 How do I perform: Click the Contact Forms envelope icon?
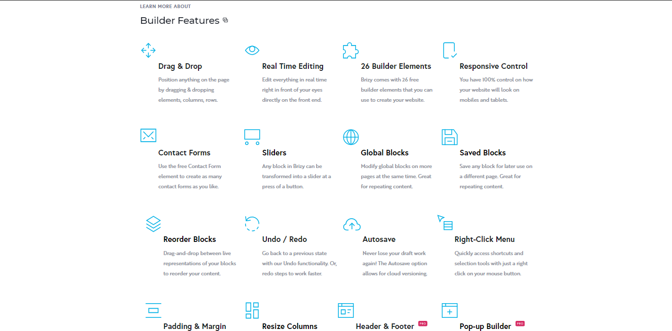[x=148, y=136]
